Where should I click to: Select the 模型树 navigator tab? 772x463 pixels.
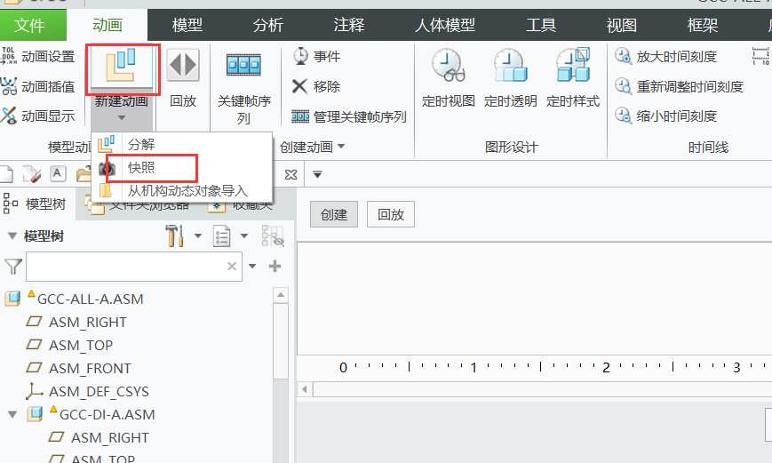(x=36, y=204)
